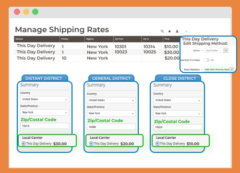
Task: Click the red close window button
Action: click(x=17, y=12)
